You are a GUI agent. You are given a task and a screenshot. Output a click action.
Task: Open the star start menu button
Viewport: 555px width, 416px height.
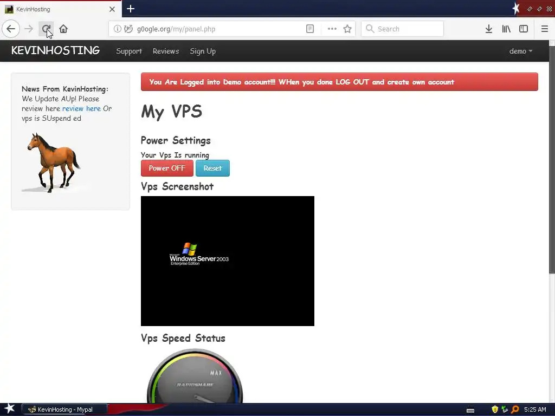[9, 409]
